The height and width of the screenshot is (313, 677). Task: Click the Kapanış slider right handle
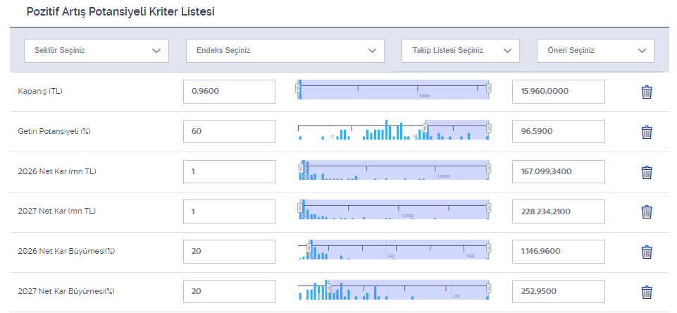pyautogui.click(x=489, y=88)
